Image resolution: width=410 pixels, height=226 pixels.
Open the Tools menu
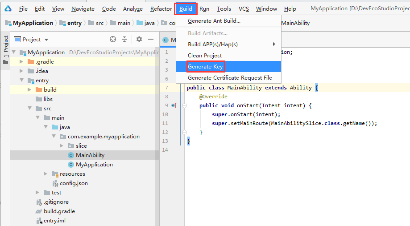coord(224,8)
